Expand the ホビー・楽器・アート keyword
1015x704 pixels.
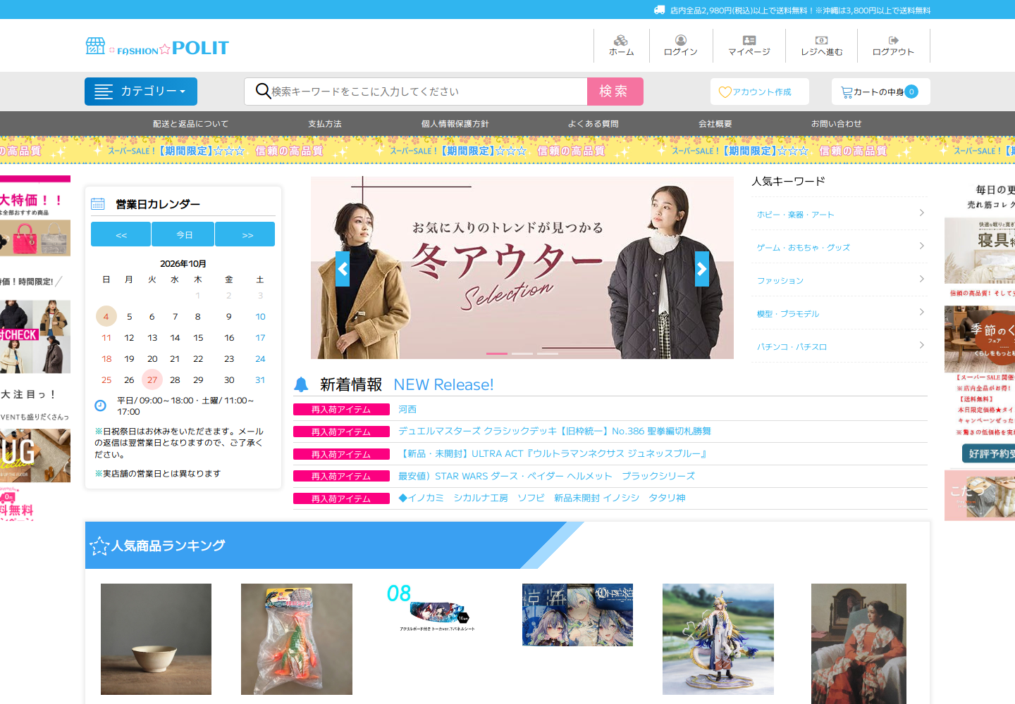pyautogui.click(x=839, y=214)
